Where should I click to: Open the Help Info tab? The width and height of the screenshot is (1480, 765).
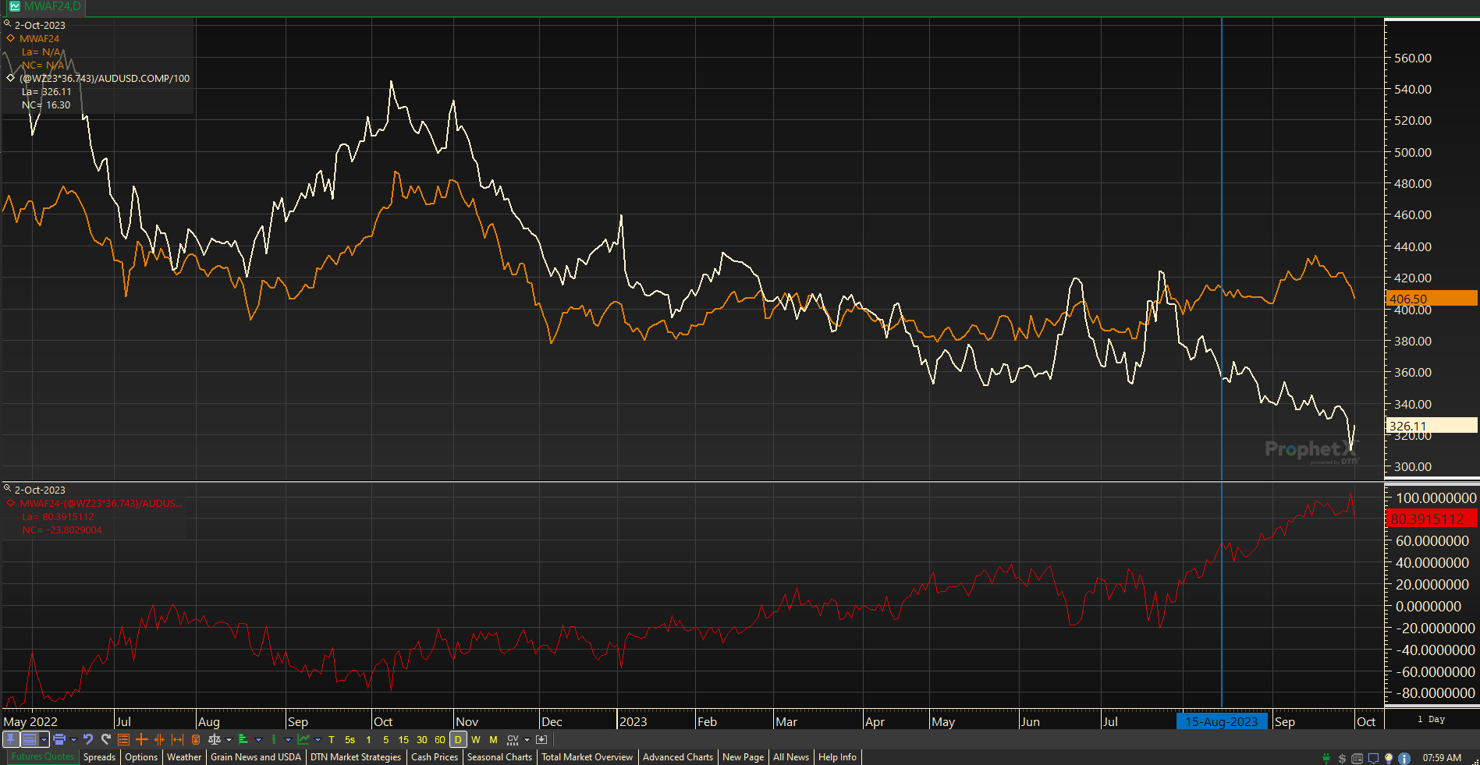point(837,757)
